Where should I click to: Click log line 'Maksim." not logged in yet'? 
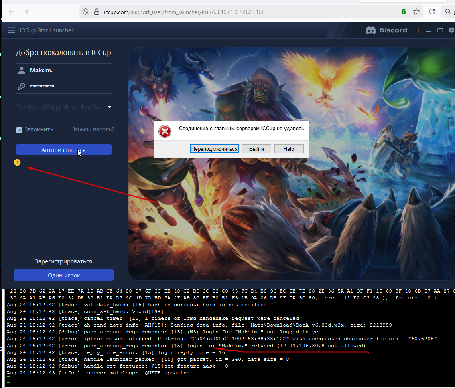point(164,332)
